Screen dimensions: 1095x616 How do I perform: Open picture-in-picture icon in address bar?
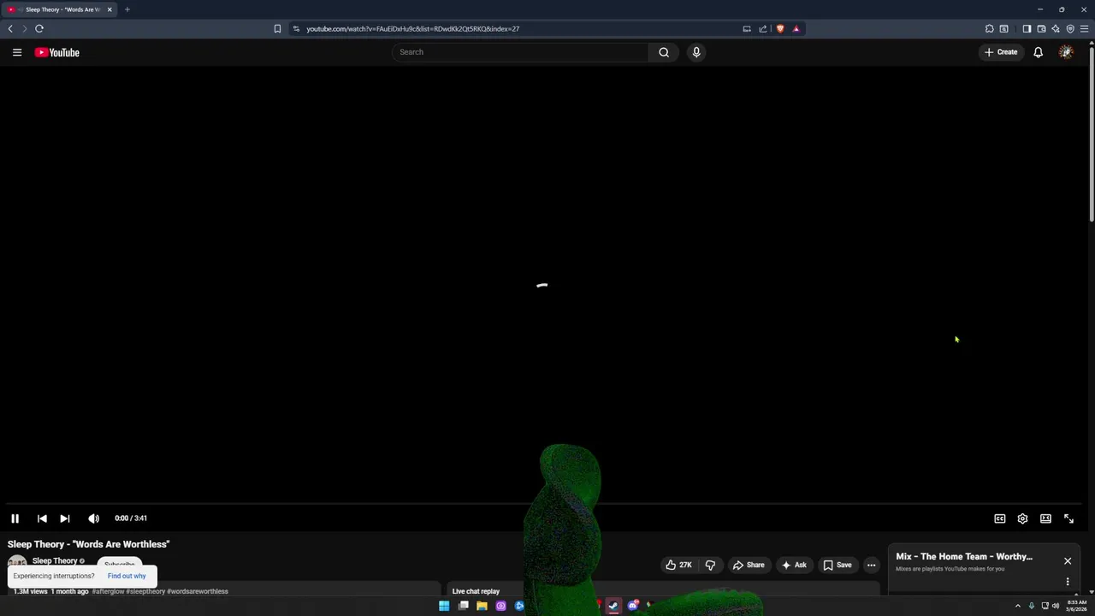[747, 28]
